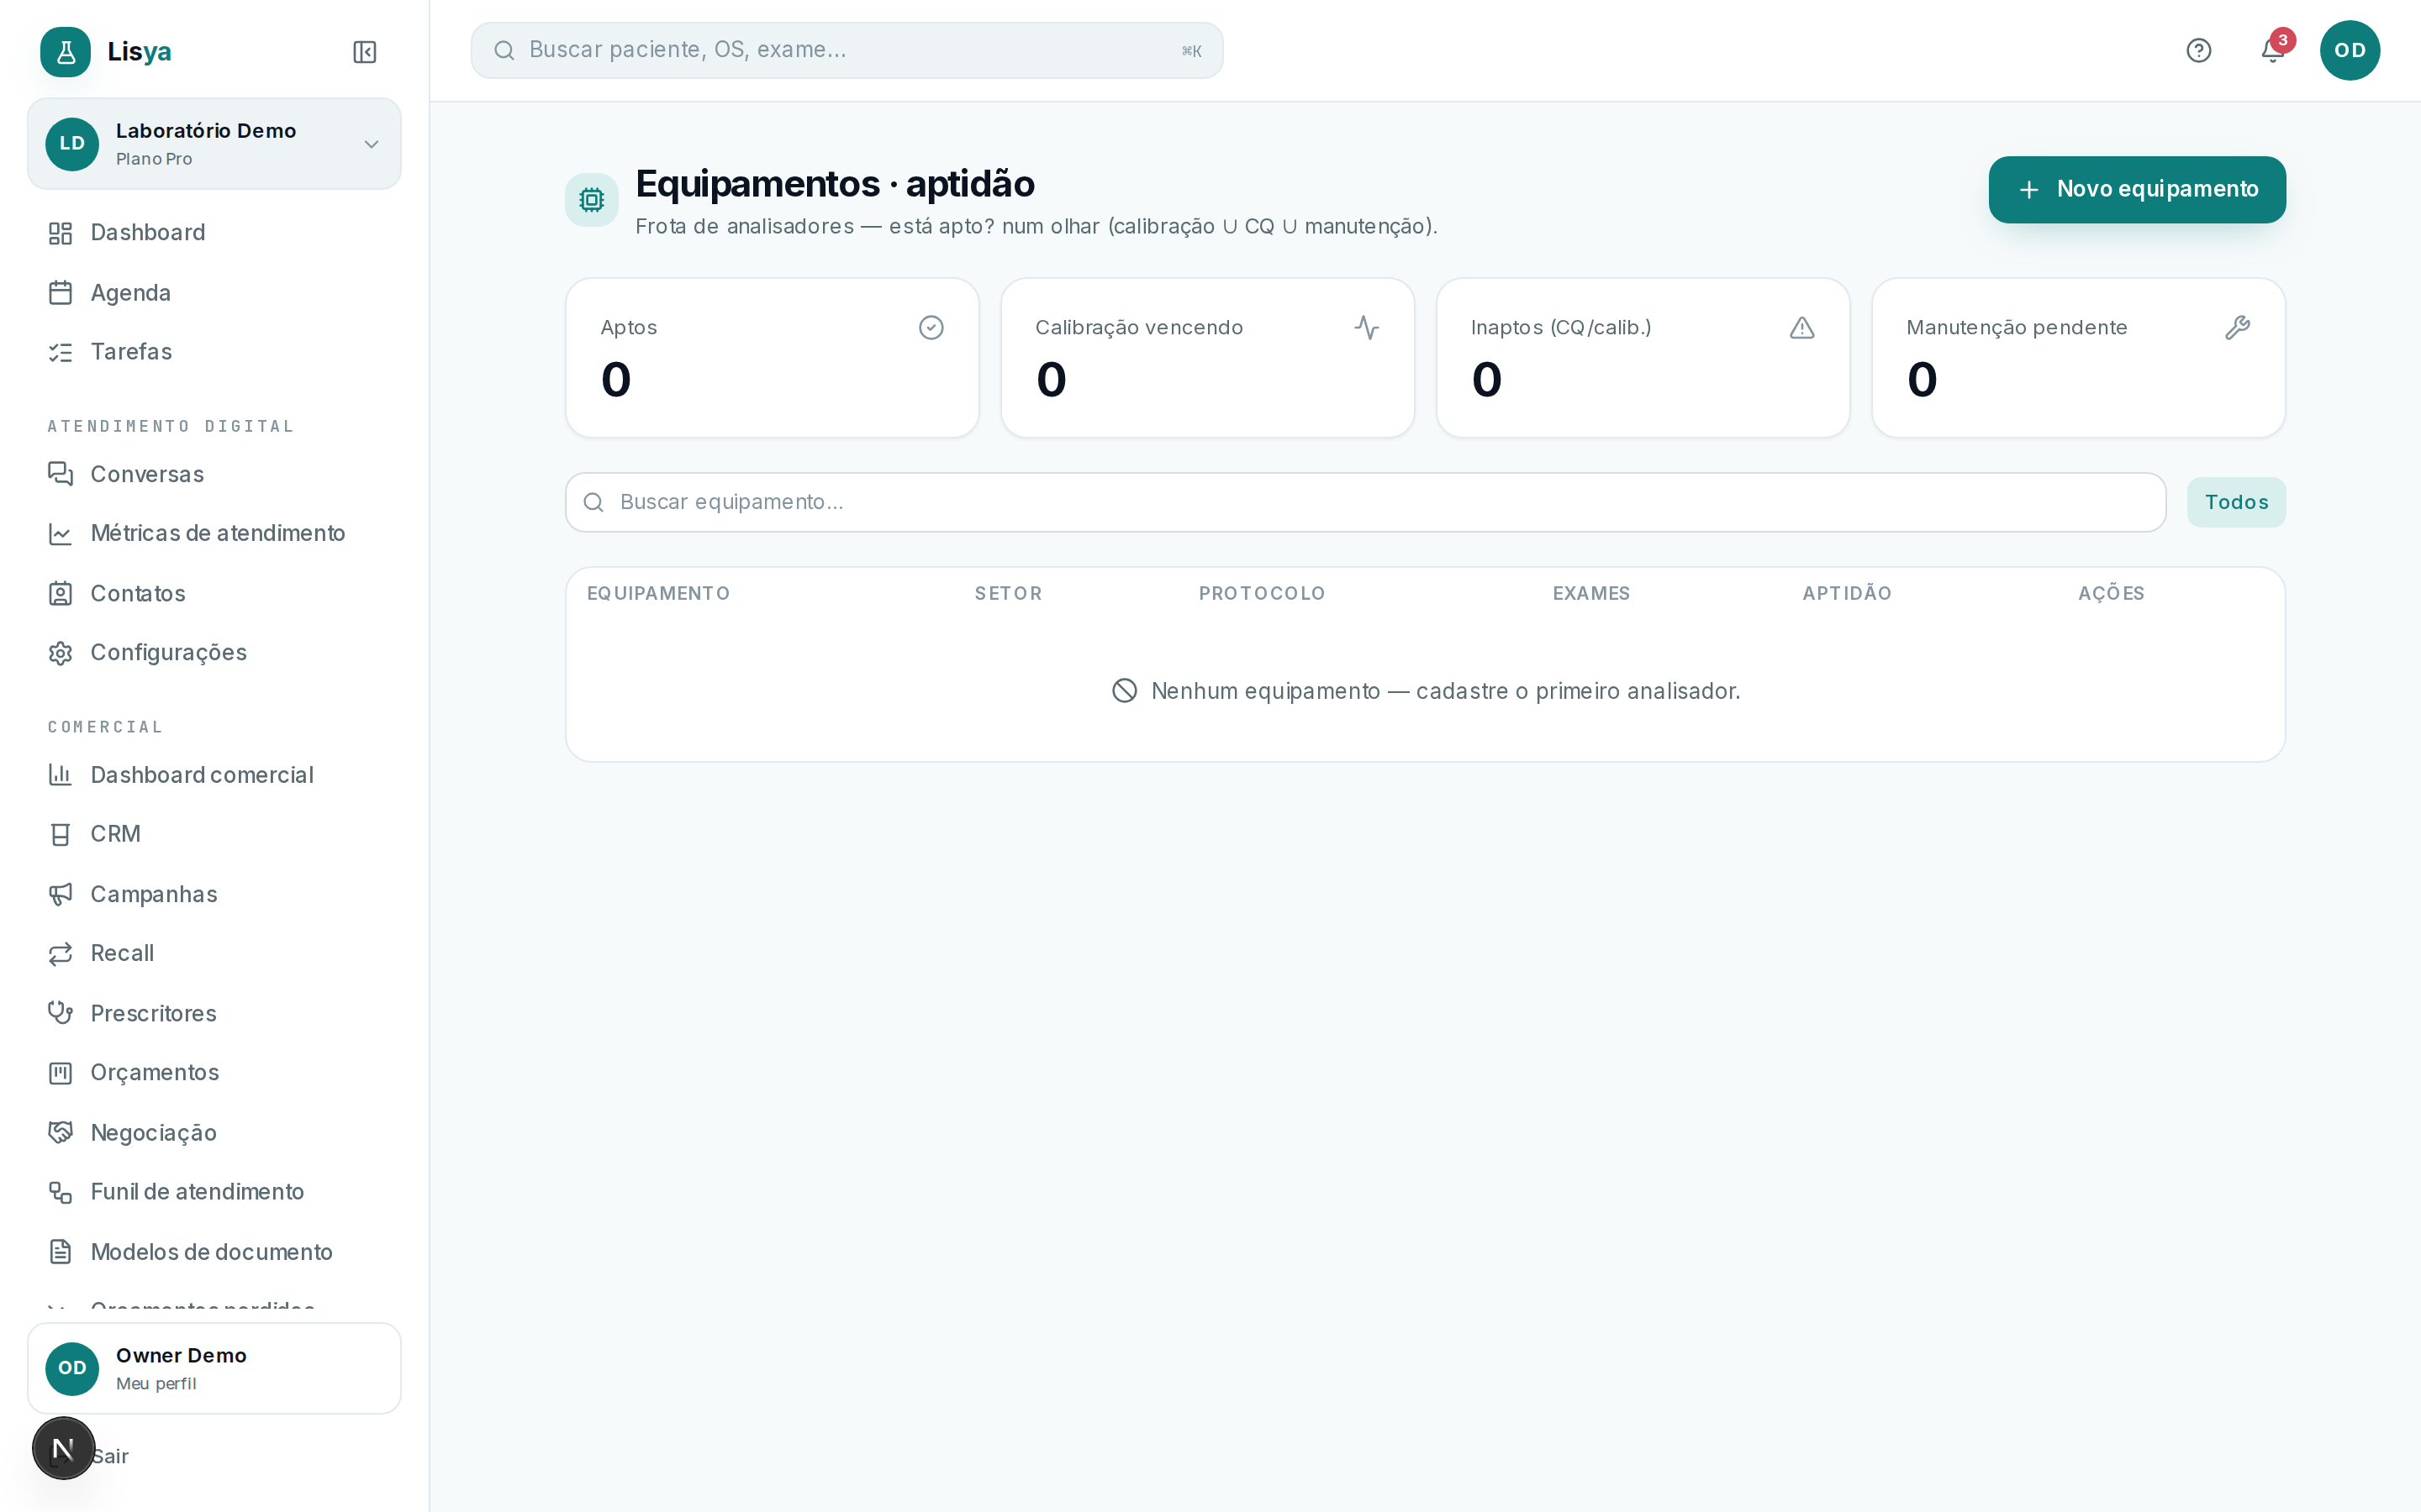Open Owner Demo Meu perfil card
The width and height of the screenshot is (2421, 1512).
pyautogui.click(x=214, y=1368)
